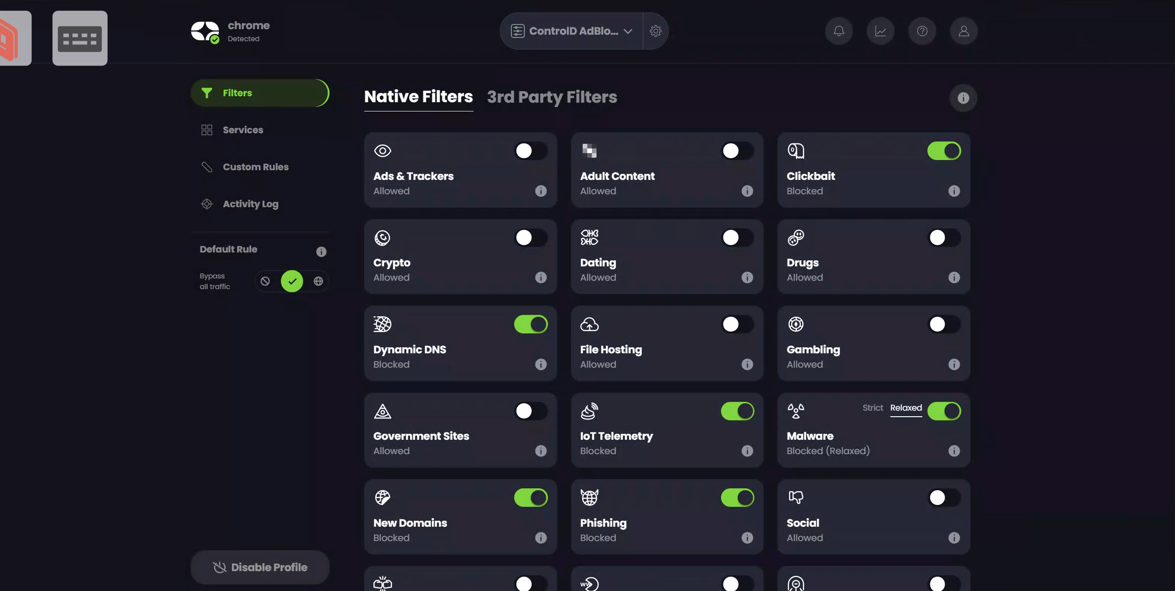Click the Default Rule info icon
The width and height of the screenshot is (1175, 591).
pyautogui.click(x=321, y=252)
